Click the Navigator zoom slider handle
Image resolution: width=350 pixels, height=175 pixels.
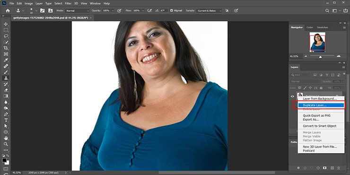pos(320,57)
